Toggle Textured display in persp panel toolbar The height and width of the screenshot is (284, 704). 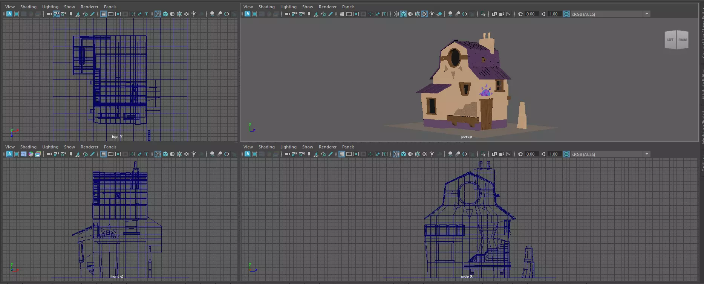point(425,14)
